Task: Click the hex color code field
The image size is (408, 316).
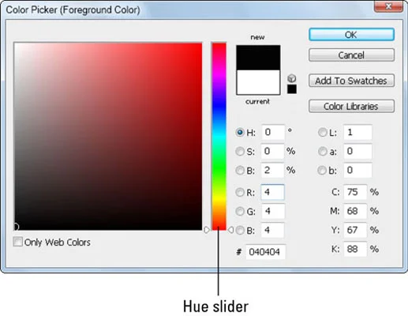Action: (x=265, y=252)
